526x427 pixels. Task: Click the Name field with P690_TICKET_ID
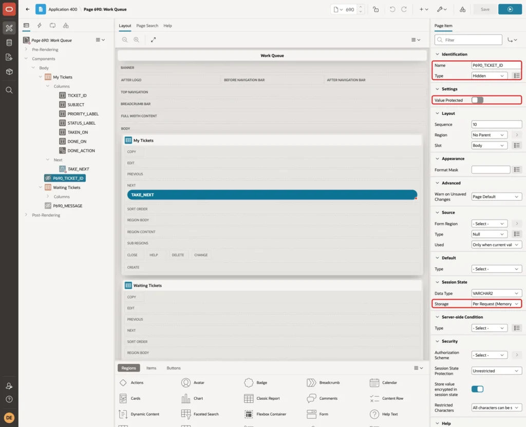(x=497, y=65)
